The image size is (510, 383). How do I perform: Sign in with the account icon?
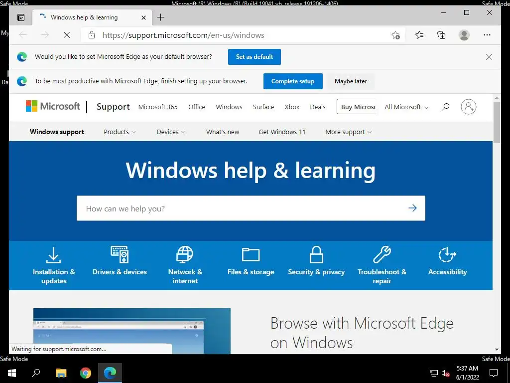click(x=468, y=107)
